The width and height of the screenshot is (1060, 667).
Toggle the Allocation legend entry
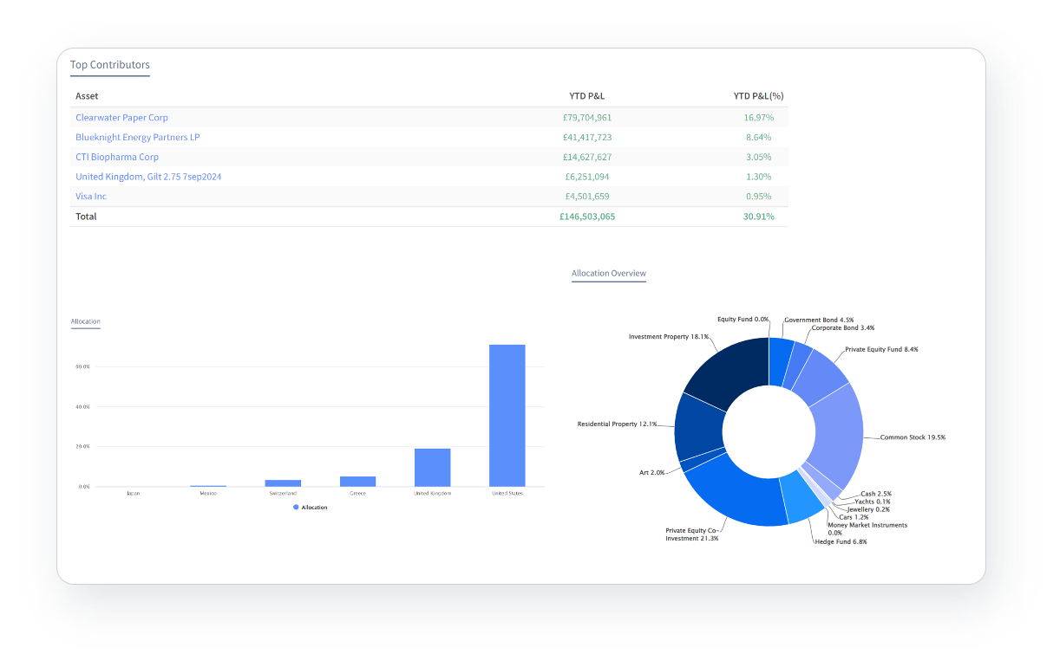click(x=314, y=507)
